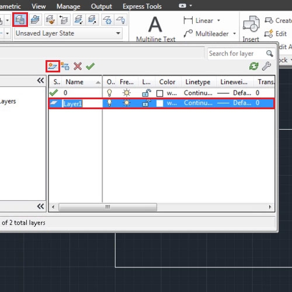Click Continuous linetype of Layer1
292x292 pixels.
click(198, 103)
